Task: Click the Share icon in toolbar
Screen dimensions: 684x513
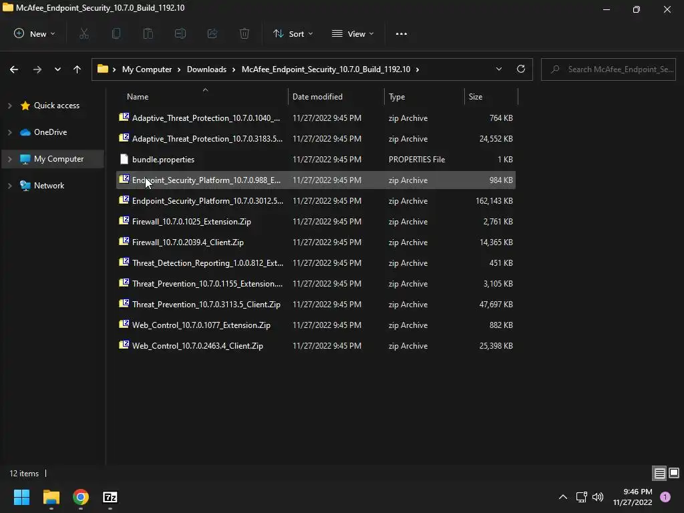Action: (212, 33)
